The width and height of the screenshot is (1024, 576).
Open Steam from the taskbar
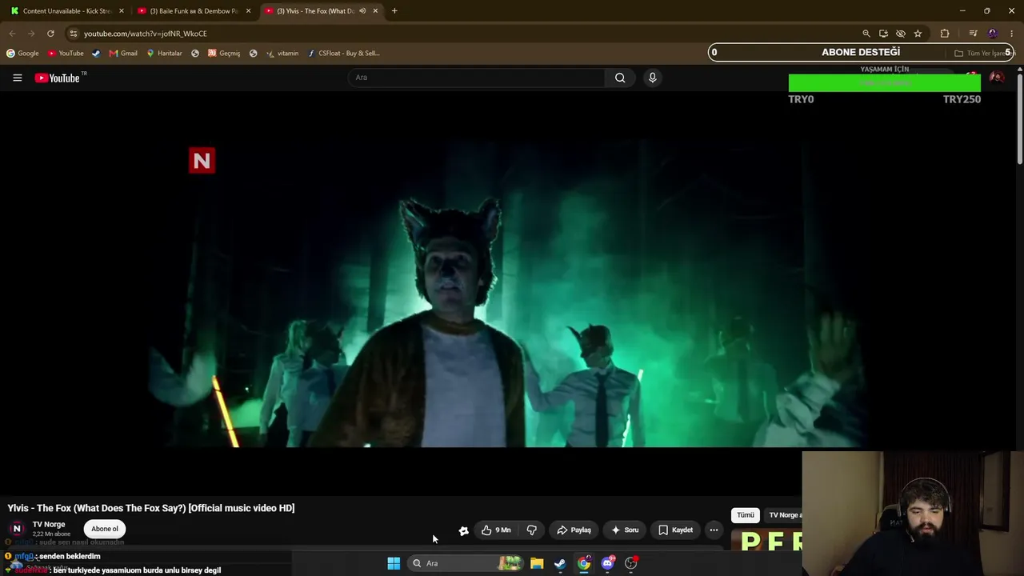point(560,563)
